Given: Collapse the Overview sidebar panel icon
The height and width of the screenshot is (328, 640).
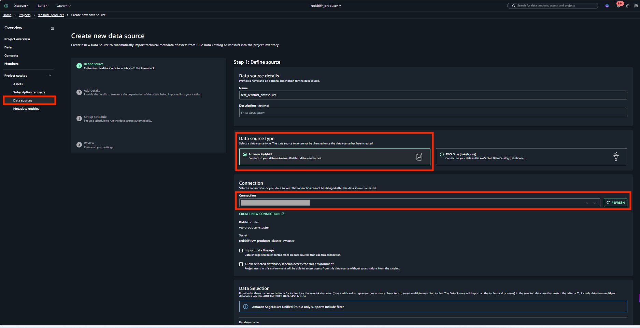Looking at the screenshot, I should point(52,28).
